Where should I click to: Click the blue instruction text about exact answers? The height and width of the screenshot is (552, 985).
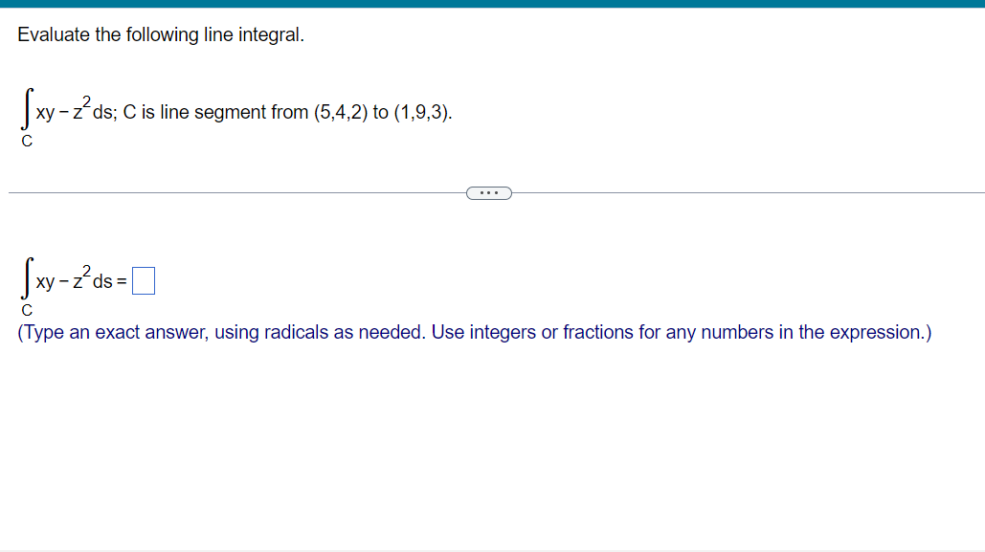click(x=473, y=332)
